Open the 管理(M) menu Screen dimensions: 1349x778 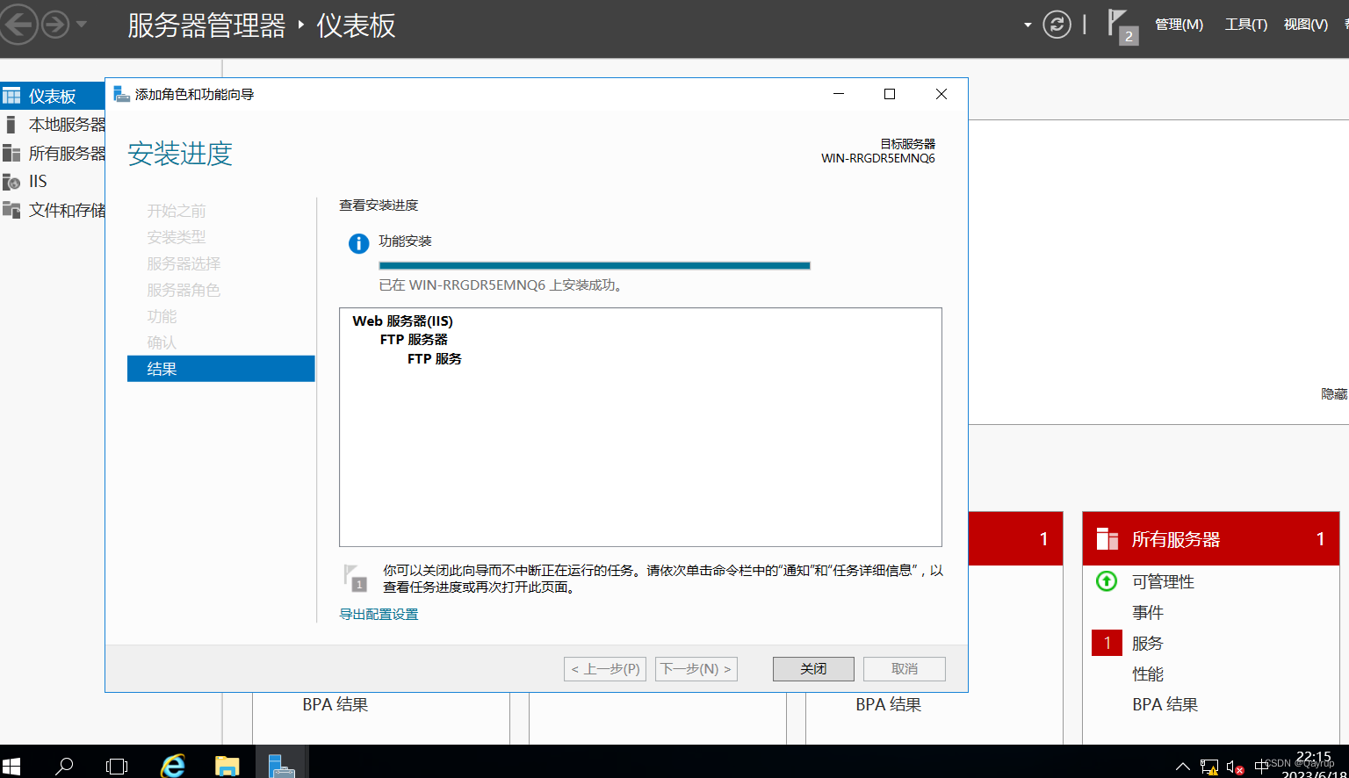point(1179,25)
